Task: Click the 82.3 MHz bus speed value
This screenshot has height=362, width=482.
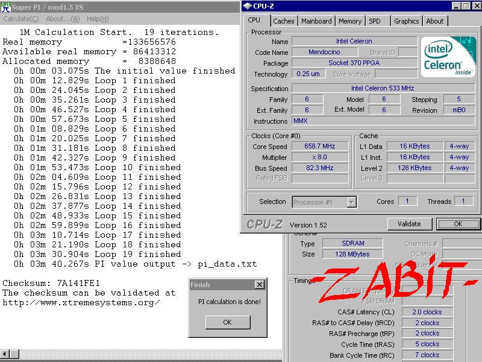Action: click(x=320, y=168)
